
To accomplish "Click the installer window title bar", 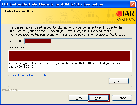I will 65,4.
